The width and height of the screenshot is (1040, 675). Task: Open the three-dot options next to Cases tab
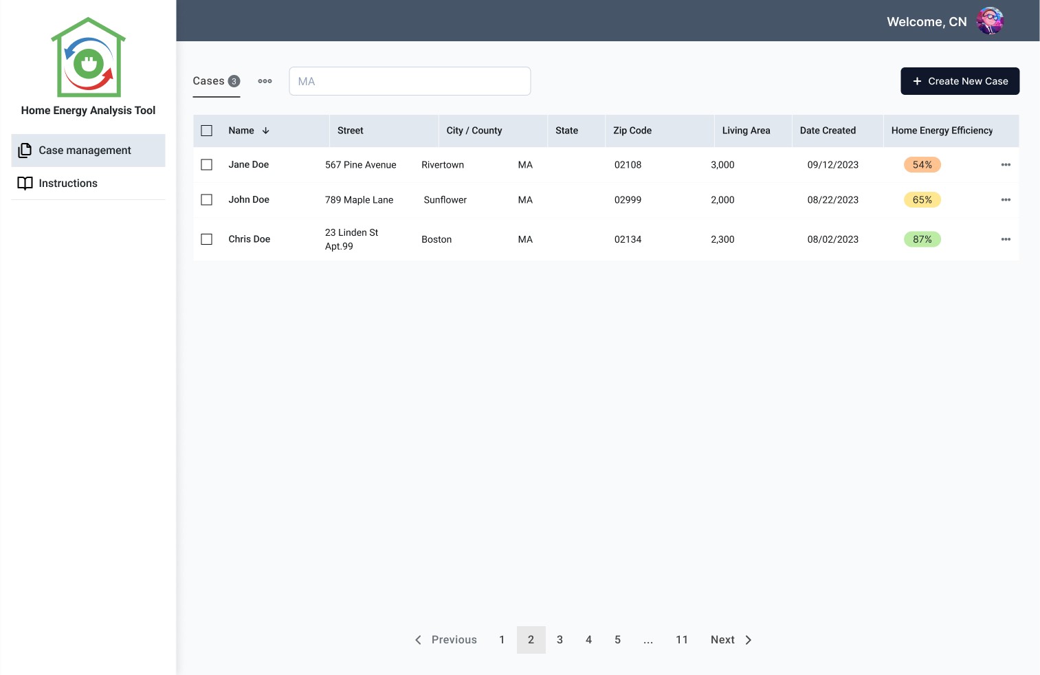265,81
